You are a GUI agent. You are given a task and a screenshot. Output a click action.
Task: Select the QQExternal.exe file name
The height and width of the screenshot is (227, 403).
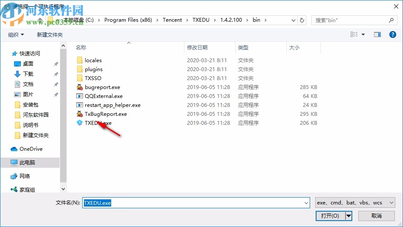pyautogui.click(x=104, y=96)
